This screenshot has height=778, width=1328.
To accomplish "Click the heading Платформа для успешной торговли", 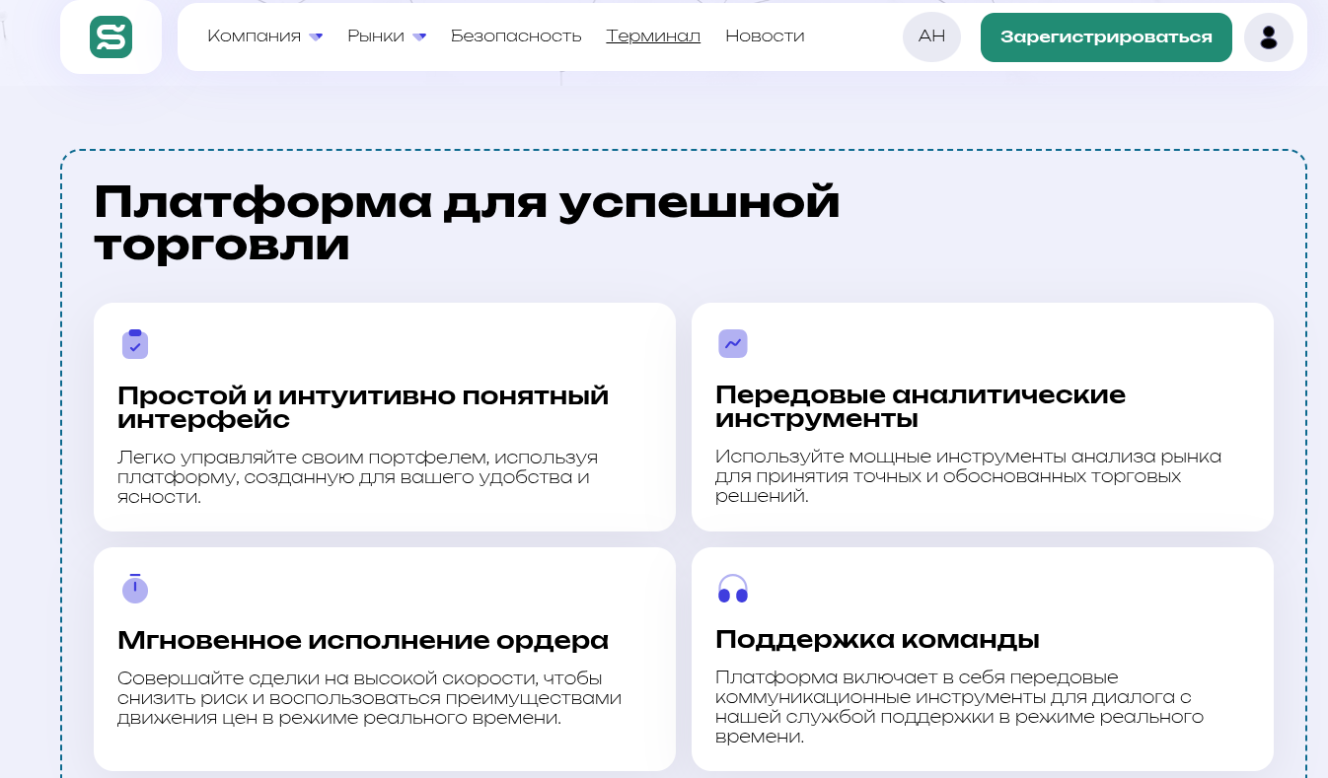I will point(466,224).
